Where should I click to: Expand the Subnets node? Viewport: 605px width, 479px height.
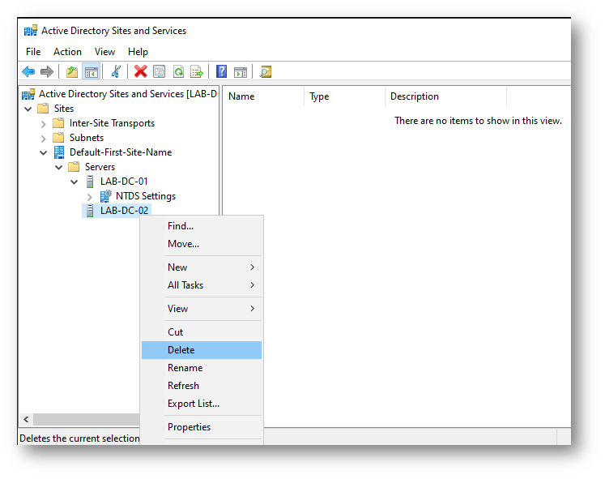pyautogui.click(x=43, y=139)
